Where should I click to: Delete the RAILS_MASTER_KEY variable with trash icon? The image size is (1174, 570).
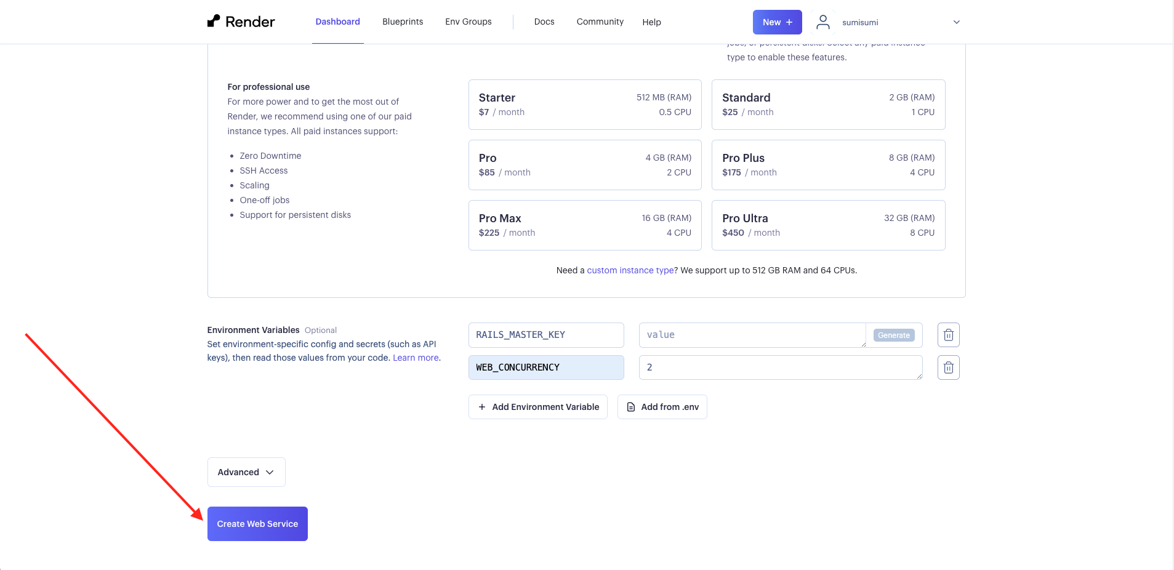click(948, 335)
